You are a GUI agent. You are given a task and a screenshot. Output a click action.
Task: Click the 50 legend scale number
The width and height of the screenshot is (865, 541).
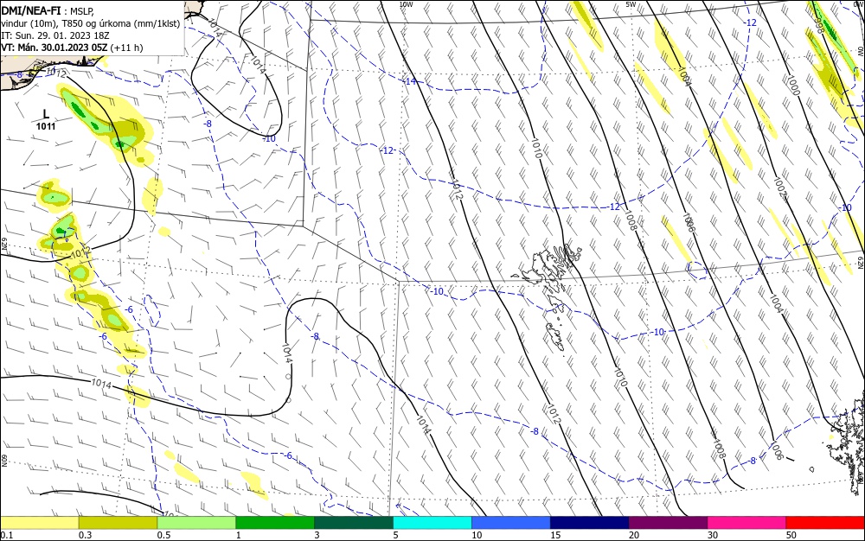coord(791,535)
